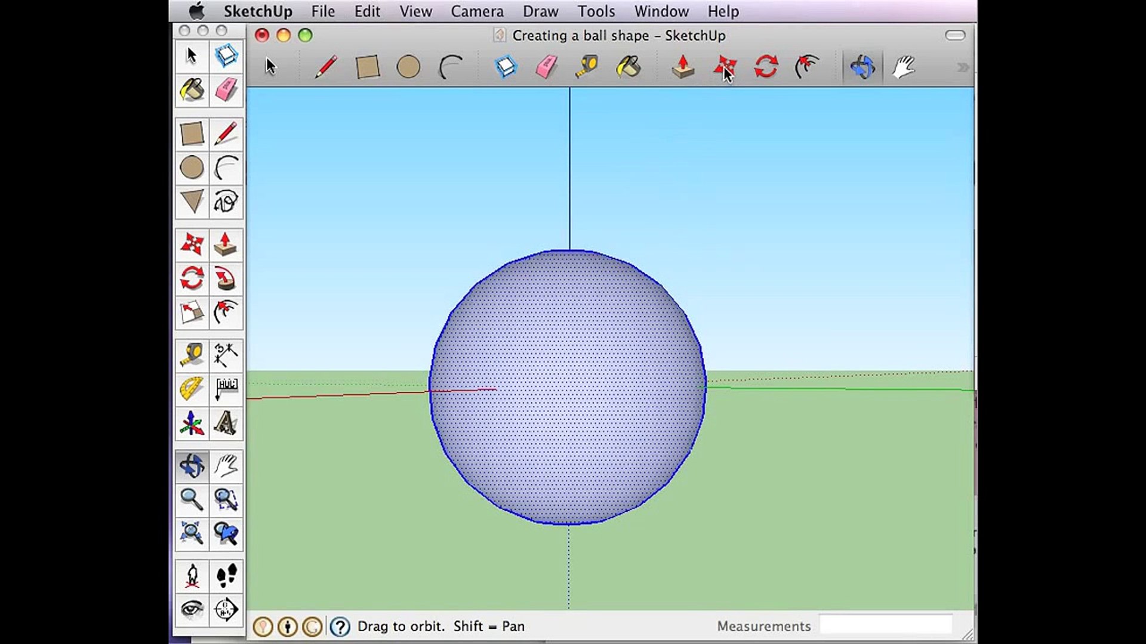Activate the Walk footprints tool
The height and width of the screenshot is (644, 1146).
coord(226,576)
